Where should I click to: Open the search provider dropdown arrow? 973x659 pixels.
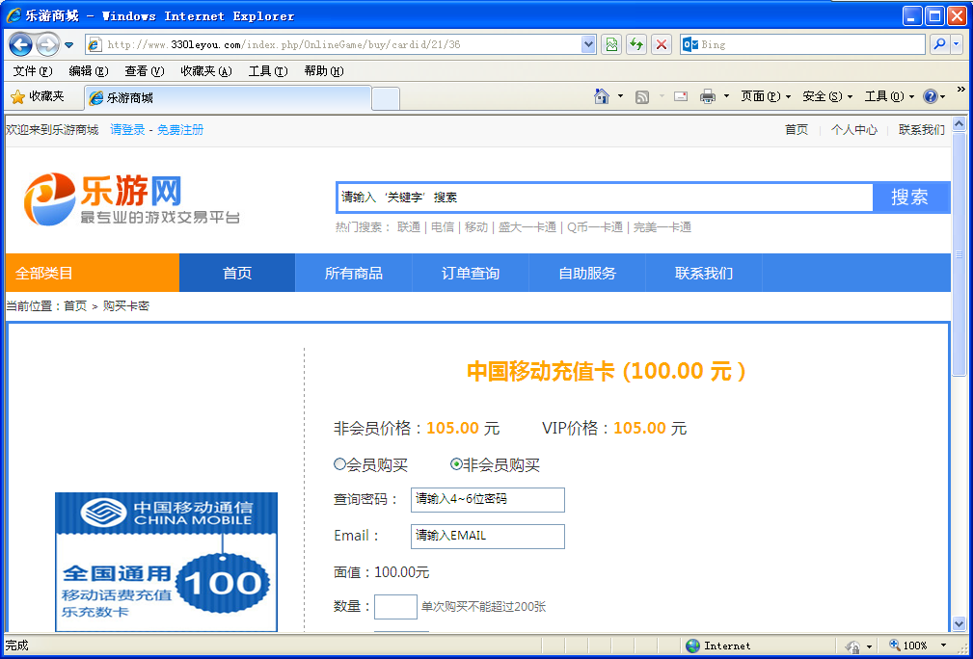click(x=957, y=44)
